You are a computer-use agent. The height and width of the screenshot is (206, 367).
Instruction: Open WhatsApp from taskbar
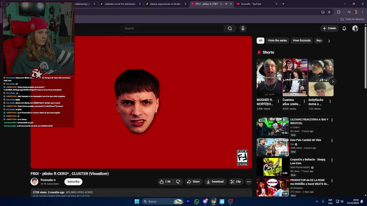197,201
